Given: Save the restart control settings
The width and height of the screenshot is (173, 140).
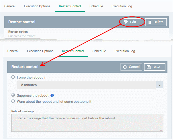Looking at the screenshot, I should point(155,67).
